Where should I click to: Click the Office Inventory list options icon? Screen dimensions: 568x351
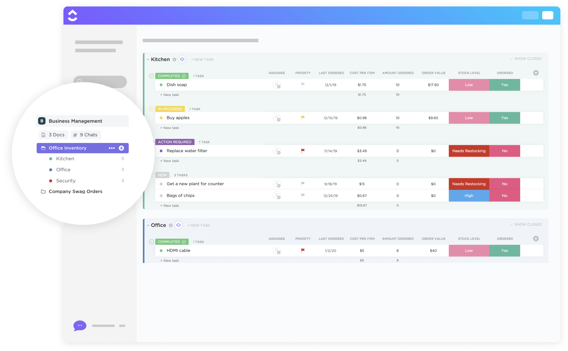[x=112, y=148]
